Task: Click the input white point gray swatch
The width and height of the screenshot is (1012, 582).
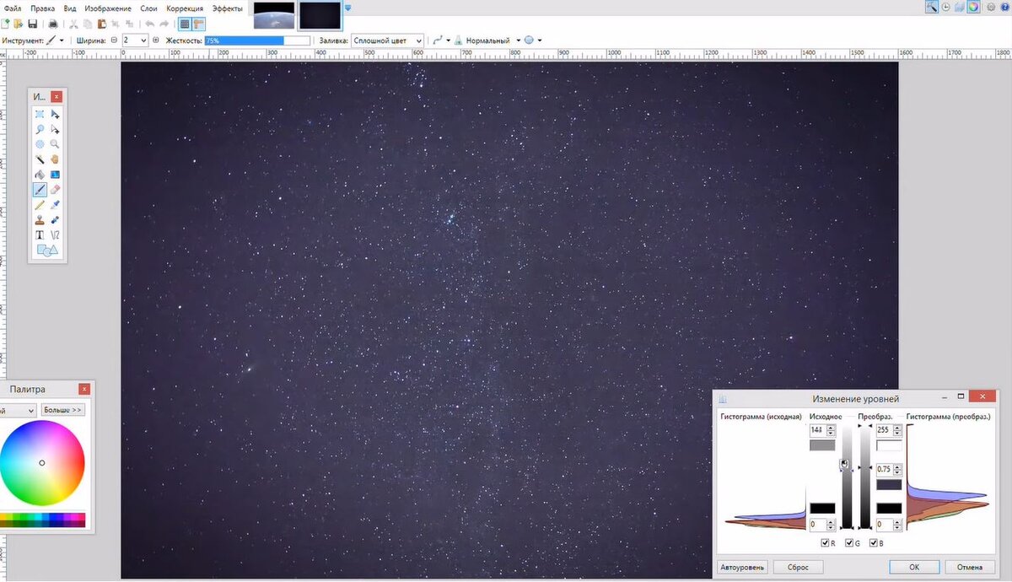Action: coord(822,445)
